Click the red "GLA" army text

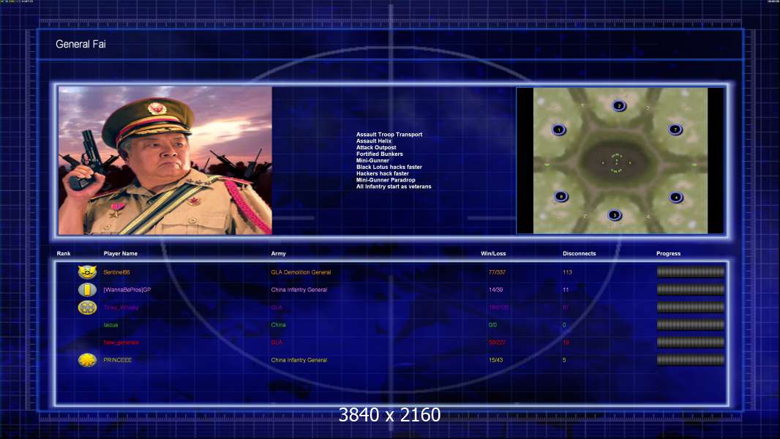coord(277,342)
